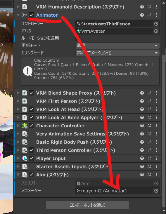166x214 pixels.
Task: Open Animator component more options menu
Action: point(157,15)
